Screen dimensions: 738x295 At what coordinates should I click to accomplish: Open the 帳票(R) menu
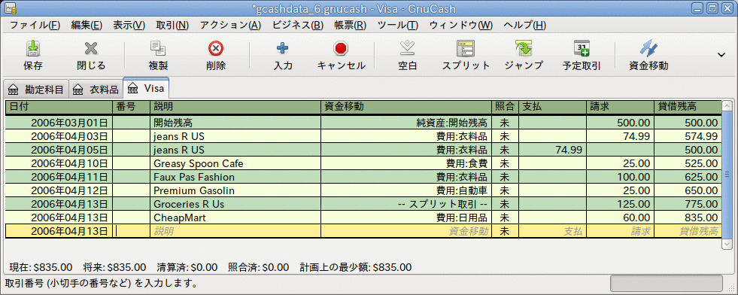pos(350,26)
